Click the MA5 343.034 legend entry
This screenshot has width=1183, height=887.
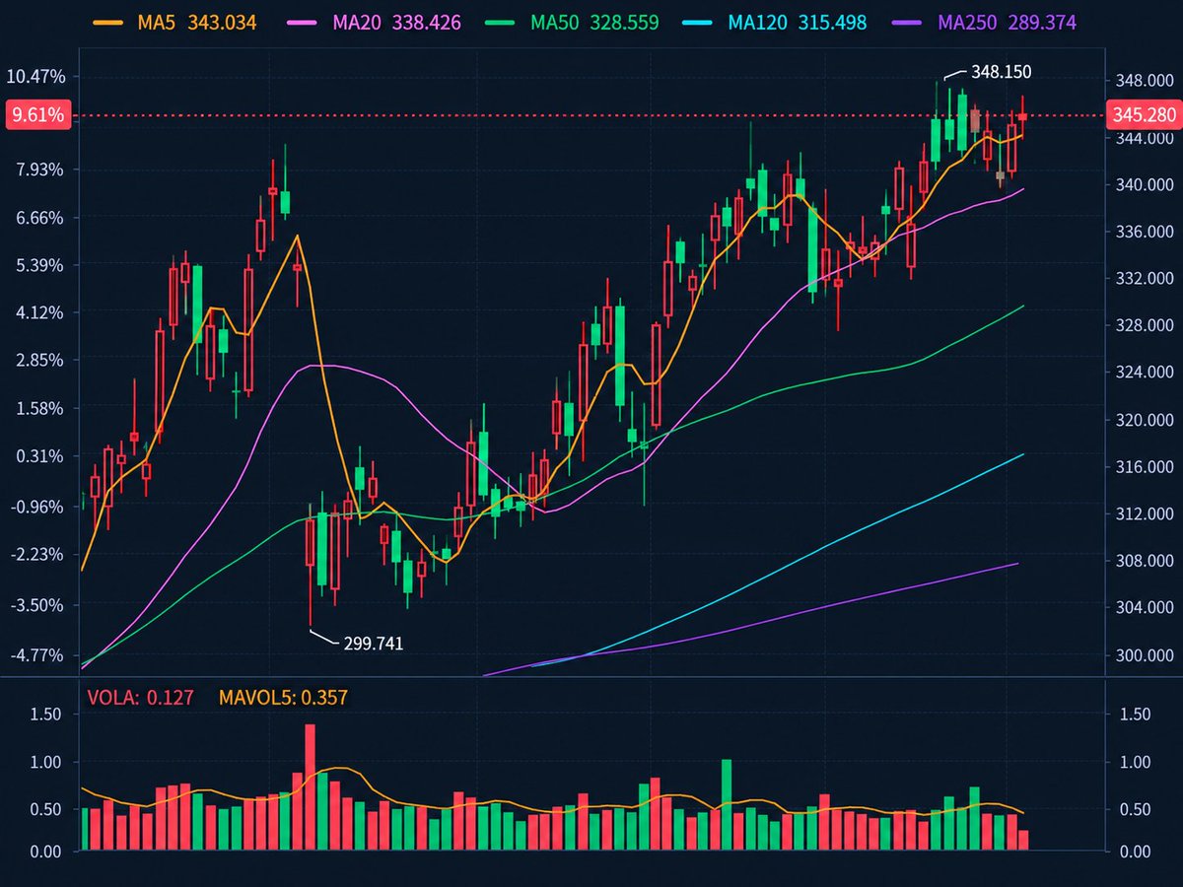click(174, 23)
